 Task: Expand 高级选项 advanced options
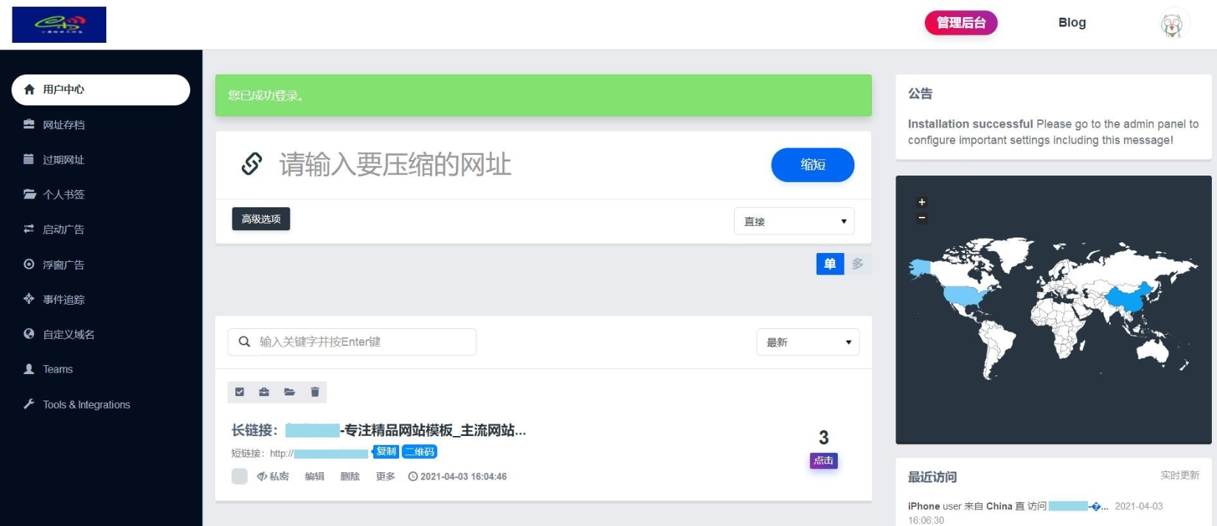[261, 219]
